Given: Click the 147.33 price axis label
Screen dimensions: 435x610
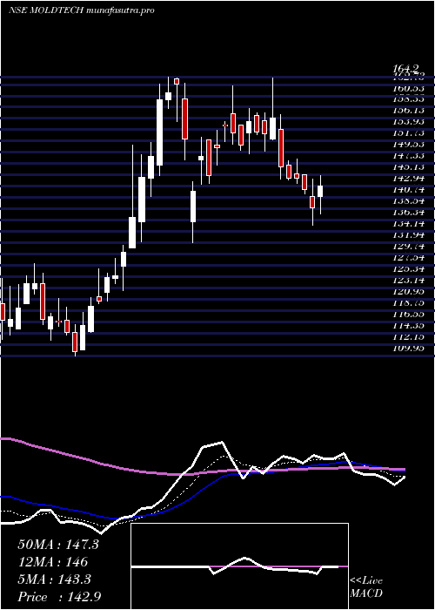Looking at the screenshot, I should coord(408,156).
